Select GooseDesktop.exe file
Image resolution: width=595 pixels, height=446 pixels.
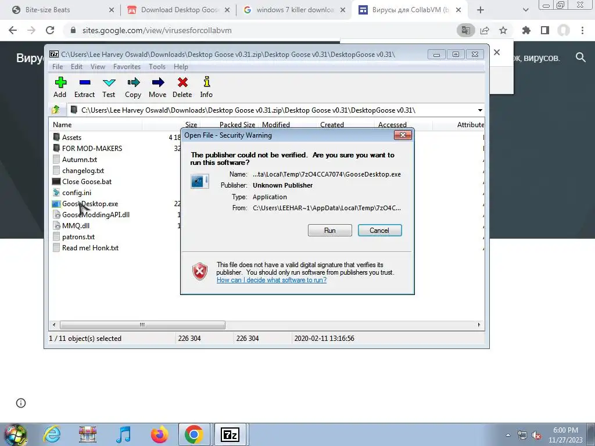click(x=85, y=204)
